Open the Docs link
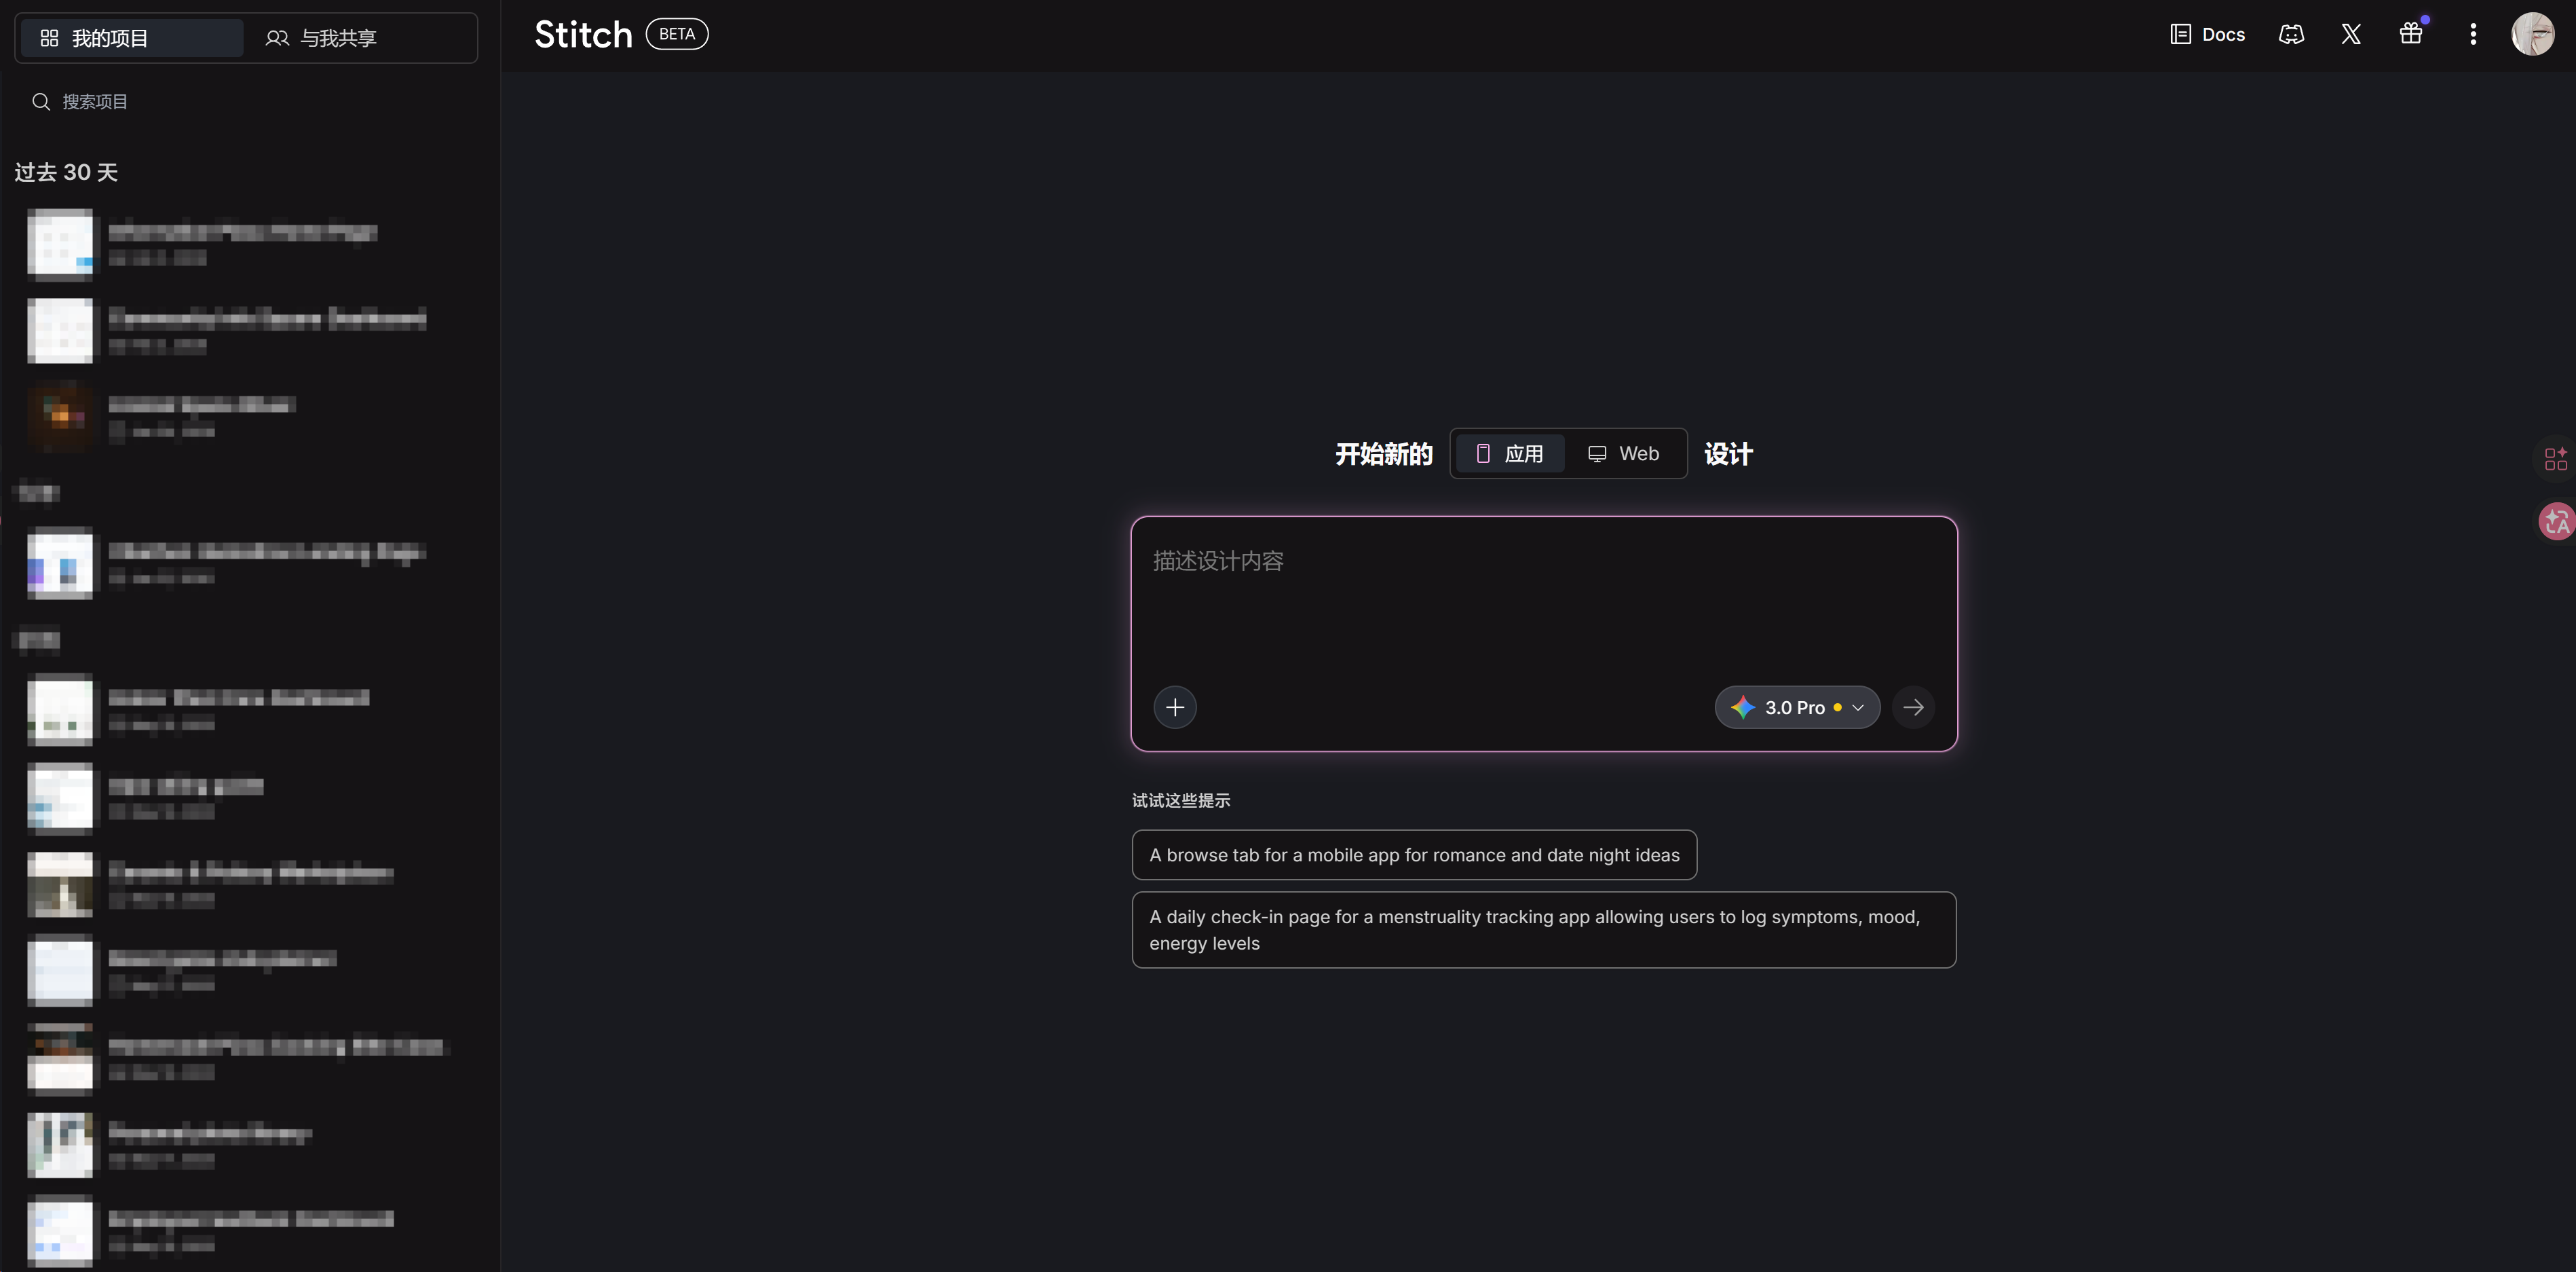 tap(2208, 35)
